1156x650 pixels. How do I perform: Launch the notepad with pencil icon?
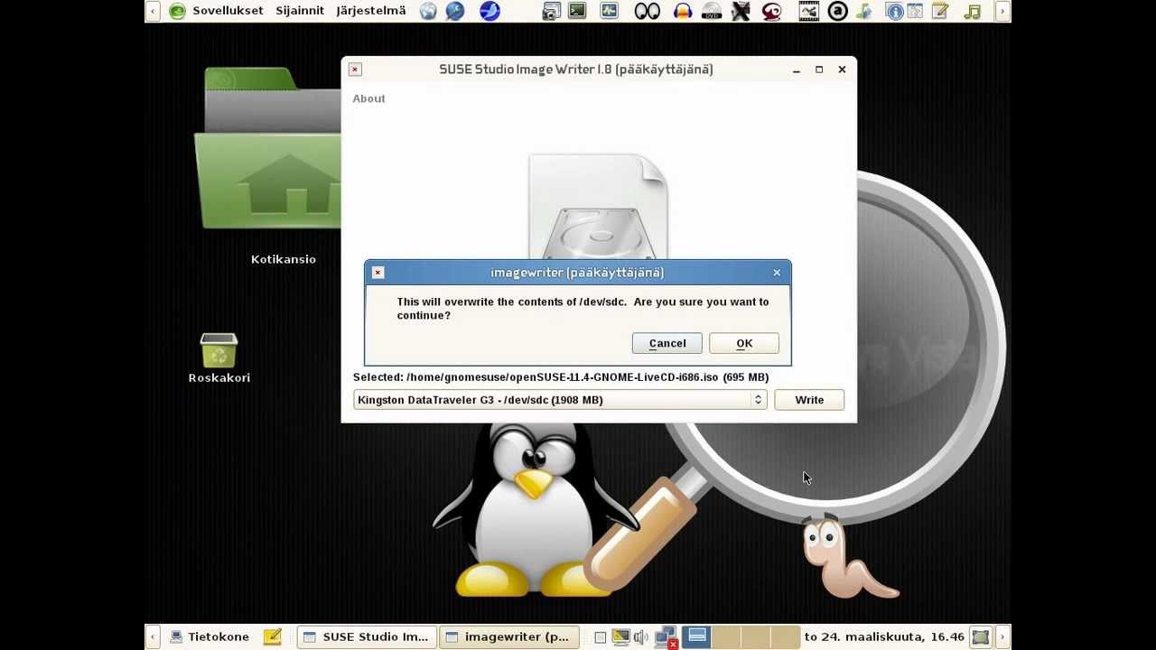(940, 11)
